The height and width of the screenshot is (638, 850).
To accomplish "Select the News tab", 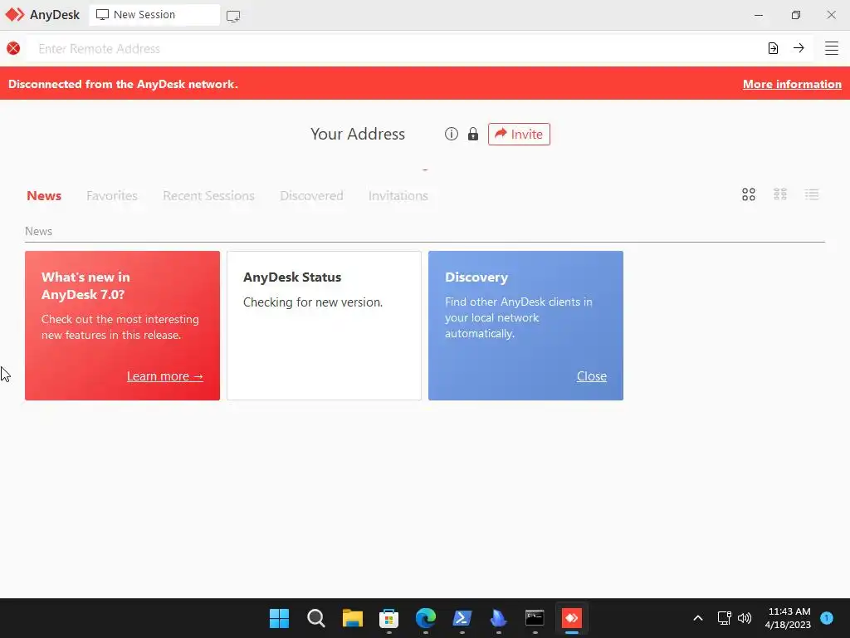I will click(44, 195).
